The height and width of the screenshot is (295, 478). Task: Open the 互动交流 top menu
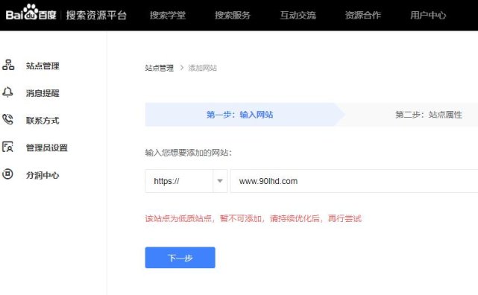coord(298,15)
